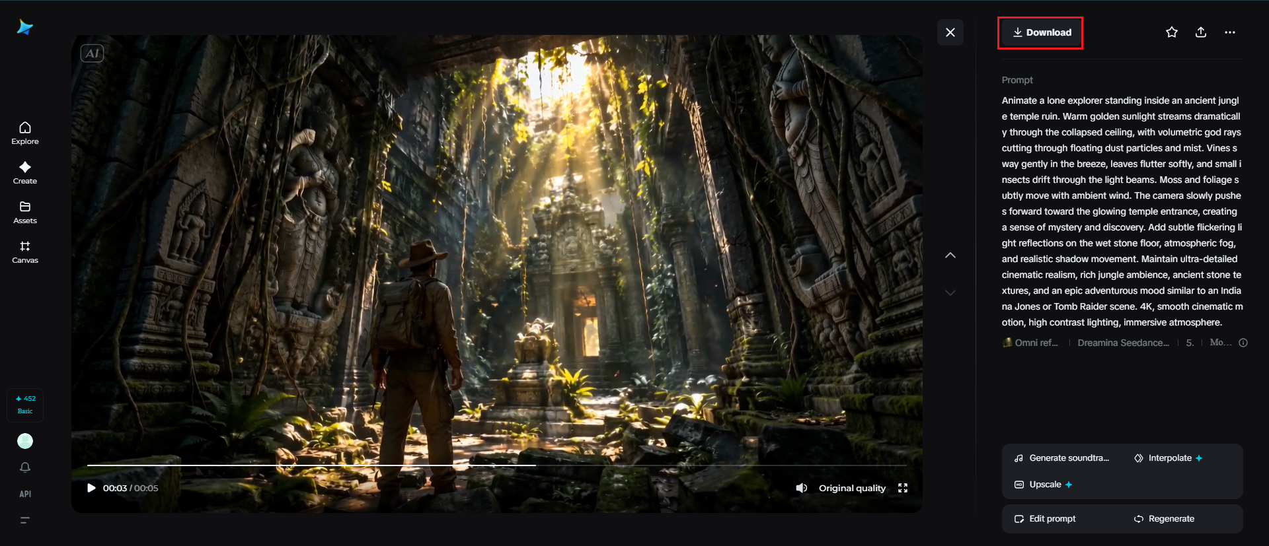
Task: Go to previous video with up chevron
Action: click(950, 256)
